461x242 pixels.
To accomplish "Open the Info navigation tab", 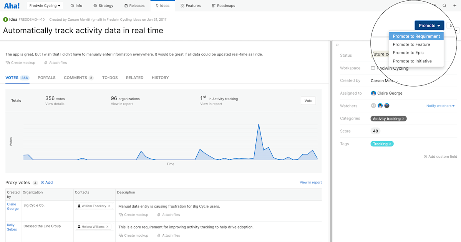I will 76,6.
